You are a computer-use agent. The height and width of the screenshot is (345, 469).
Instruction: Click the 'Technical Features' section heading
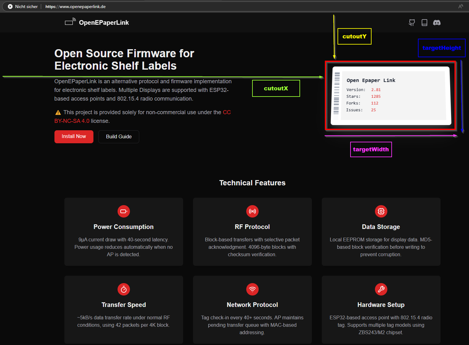click(x=252, y=183)
